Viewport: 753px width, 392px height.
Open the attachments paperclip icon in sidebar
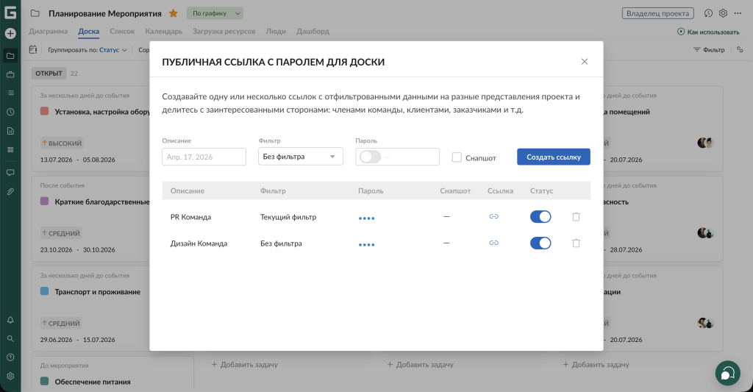10,191
